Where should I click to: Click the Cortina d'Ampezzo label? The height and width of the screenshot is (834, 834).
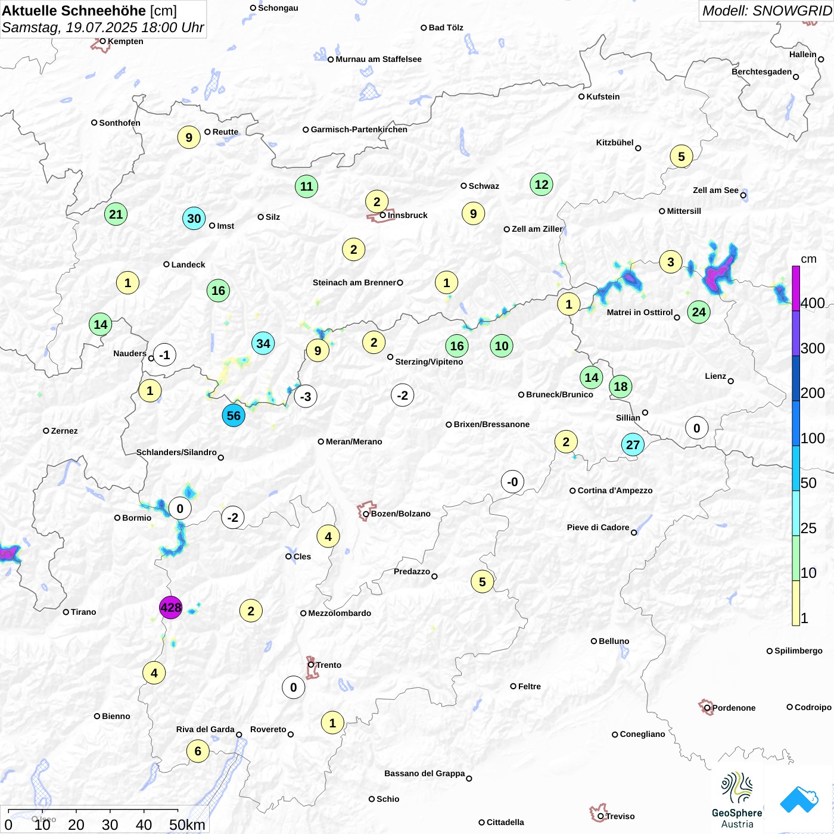pyautogui.click(x=615, y=490)
